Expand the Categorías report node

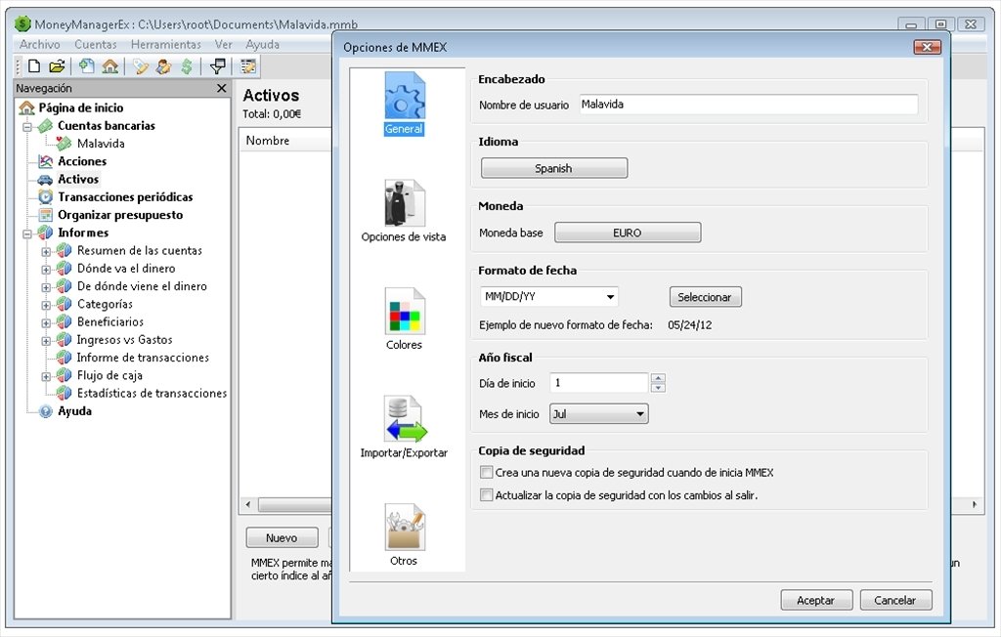[x=46, y=305]
